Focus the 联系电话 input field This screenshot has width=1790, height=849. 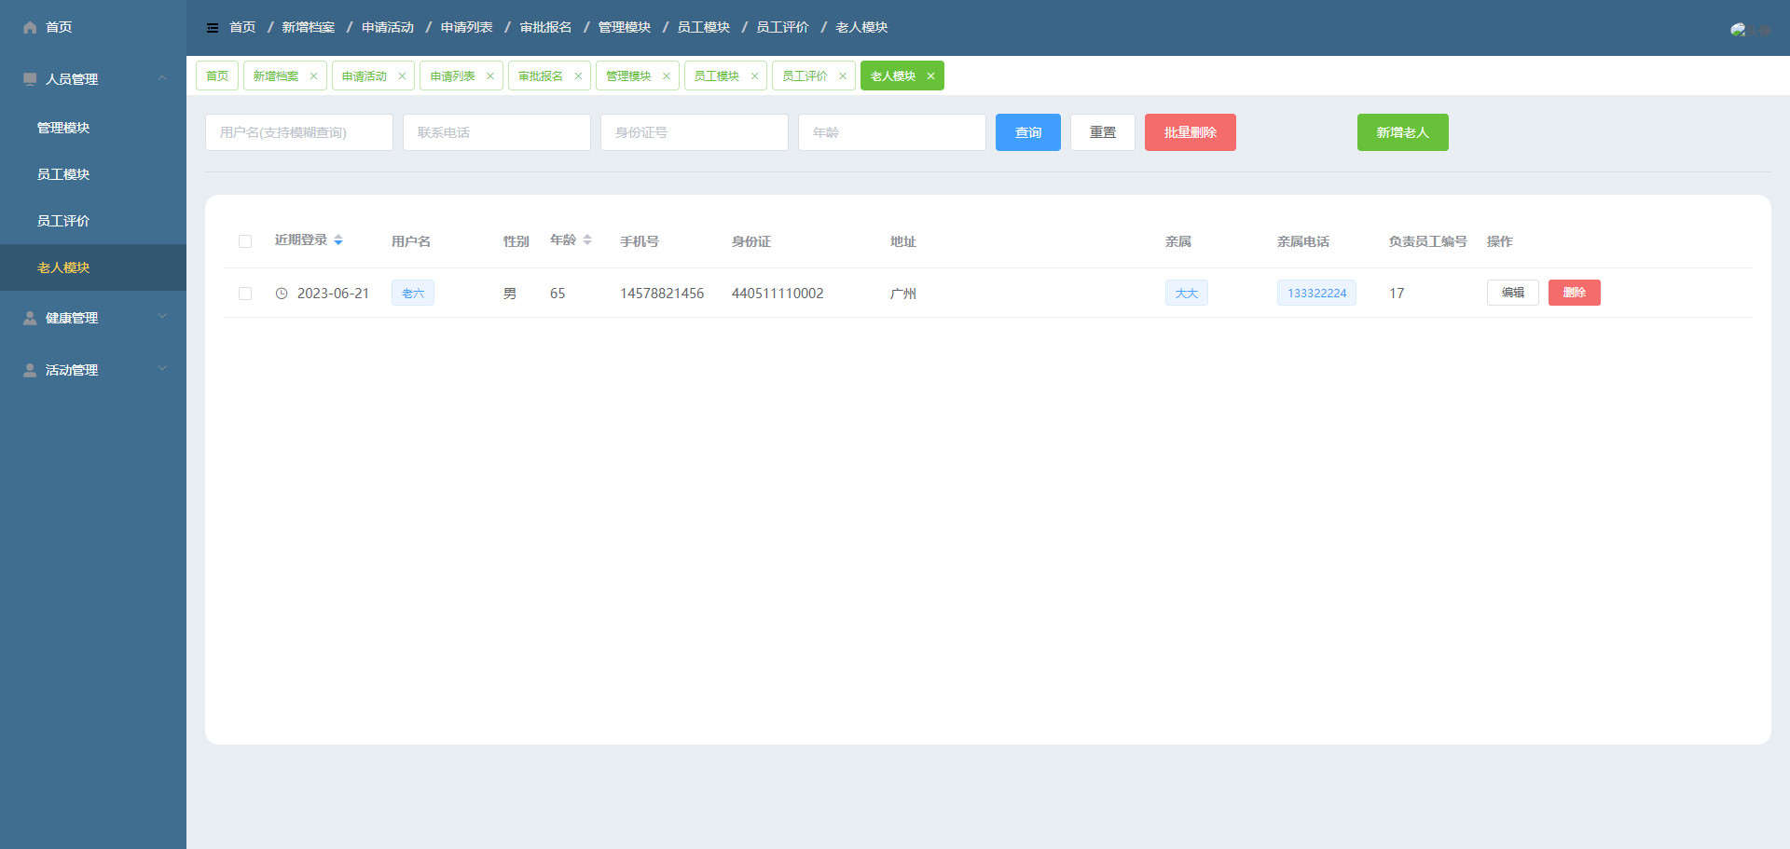pos(497,132)
